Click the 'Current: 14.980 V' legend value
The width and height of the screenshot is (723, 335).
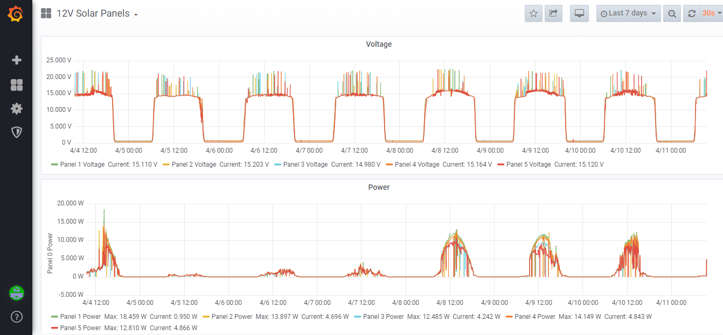pyautogui.click(x=356, y=165)
